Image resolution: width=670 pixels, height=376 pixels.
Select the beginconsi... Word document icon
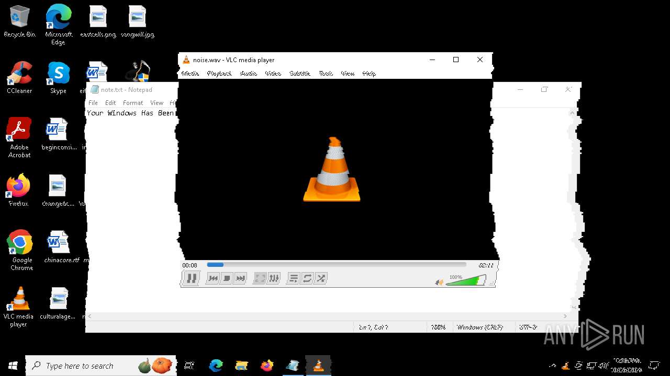pyautogui.click(x=59, y=134)
